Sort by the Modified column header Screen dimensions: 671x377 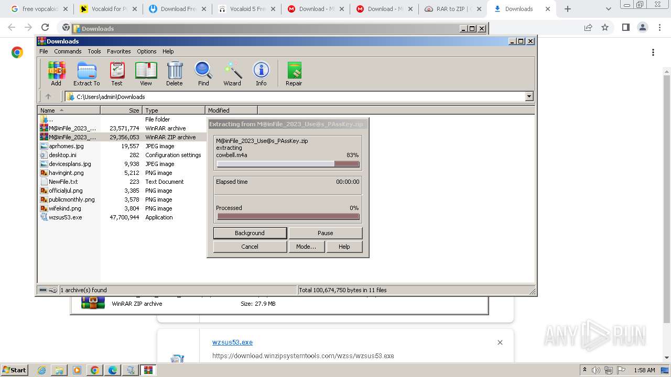231,110
